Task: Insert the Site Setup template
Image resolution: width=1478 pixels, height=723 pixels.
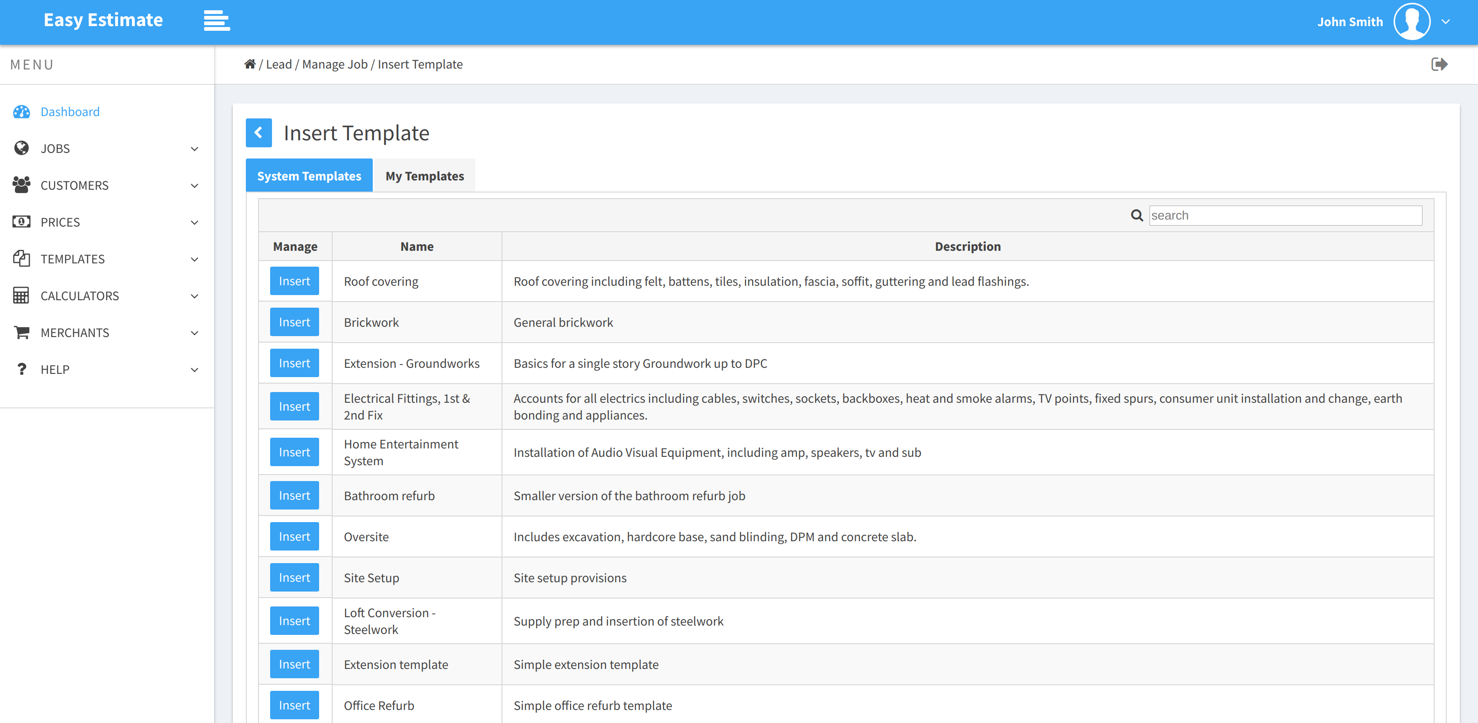Action: [294, 578]
